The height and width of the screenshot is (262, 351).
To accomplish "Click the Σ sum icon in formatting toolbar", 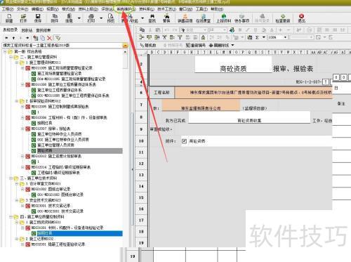I will point(257,37).
